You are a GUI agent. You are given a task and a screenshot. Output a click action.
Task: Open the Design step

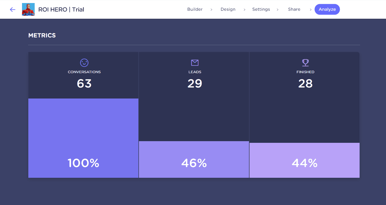click(228, 9)
